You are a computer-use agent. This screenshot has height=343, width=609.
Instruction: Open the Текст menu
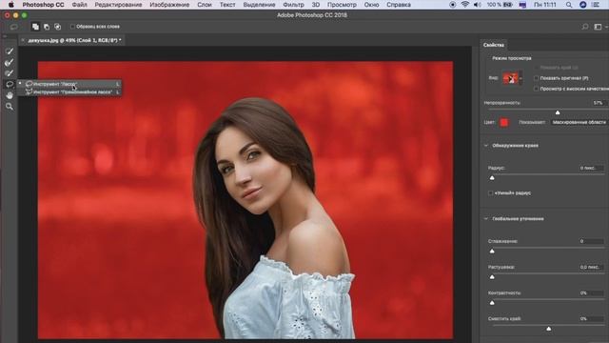click(x=227, y=5)
